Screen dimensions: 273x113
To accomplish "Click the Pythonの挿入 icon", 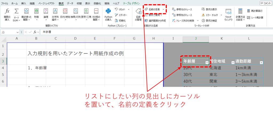I will point(108,12).
